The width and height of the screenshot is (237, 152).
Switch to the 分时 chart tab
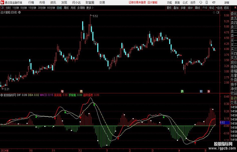click(x=8, y=8)
